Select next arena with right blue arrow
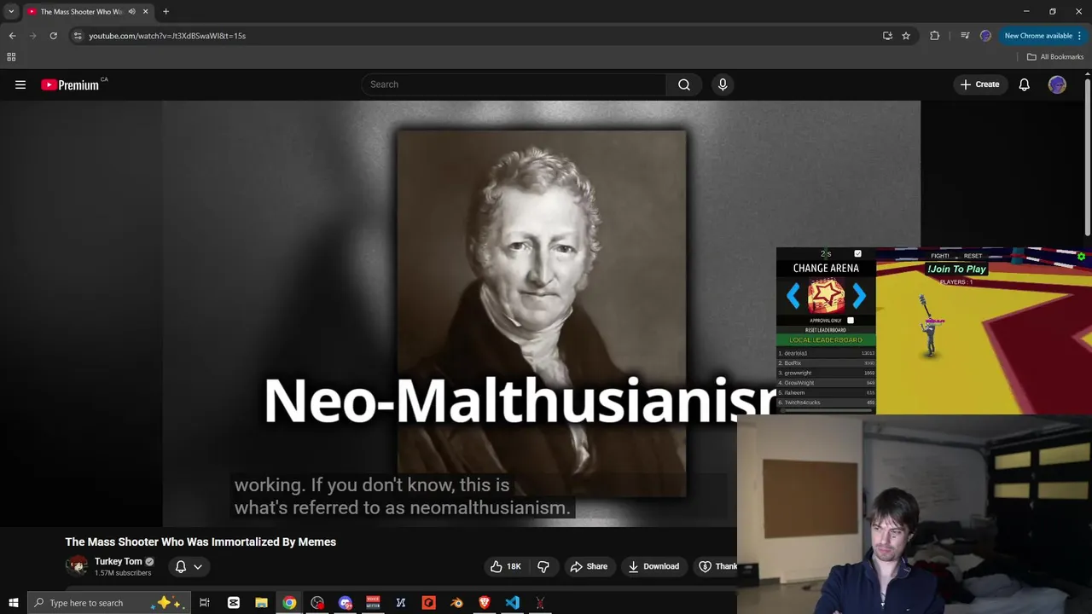 coord(859,296)
